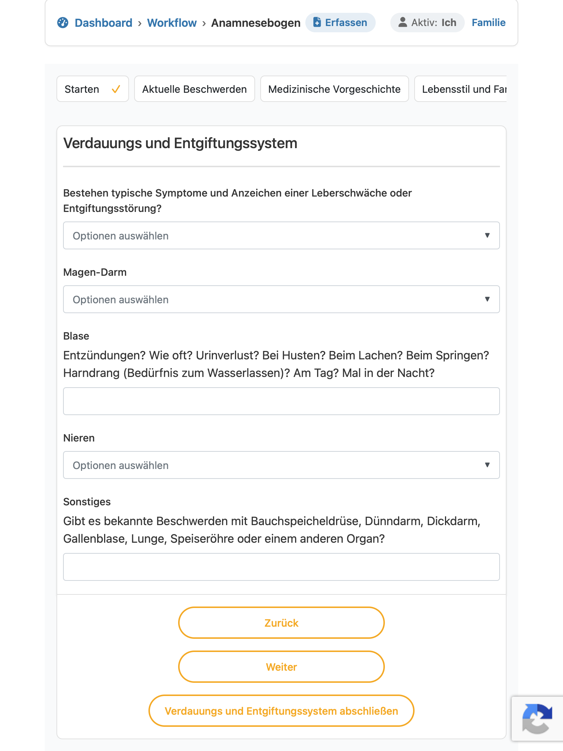Expand the Nieren options dropdown

coord(281,465)
